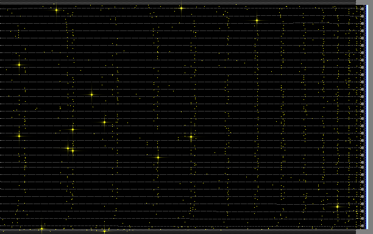The width and height of the screenshot is (373, 234).
Task: Click the lowest star marker in the middle area
Action: pos(158,157)
